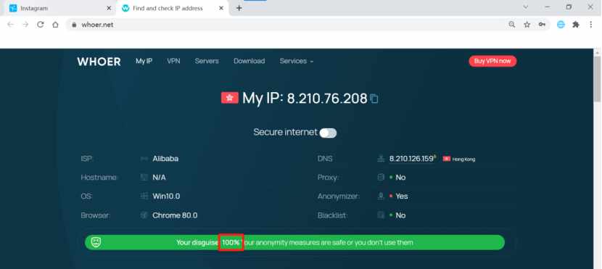Click the Proxy No value
The image size is (602, 269).
click(400, 178)
